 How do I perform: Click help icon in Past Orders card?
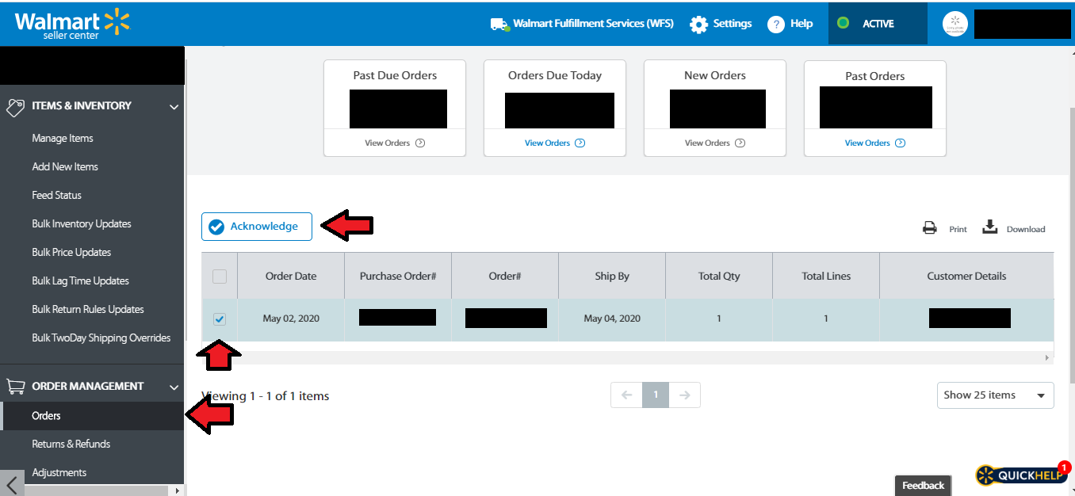(901, 143)
